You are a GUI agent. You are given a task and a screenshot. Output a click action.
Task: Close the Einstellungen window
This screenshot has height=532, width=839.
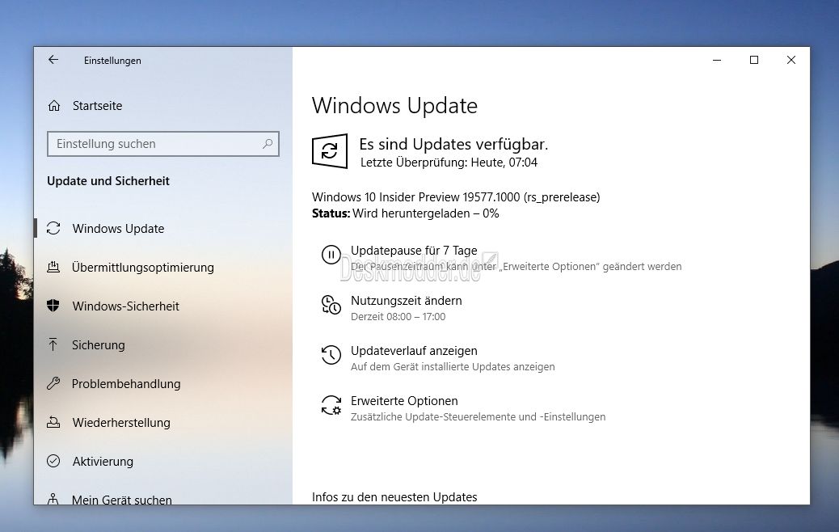click(x=791, y=60)
